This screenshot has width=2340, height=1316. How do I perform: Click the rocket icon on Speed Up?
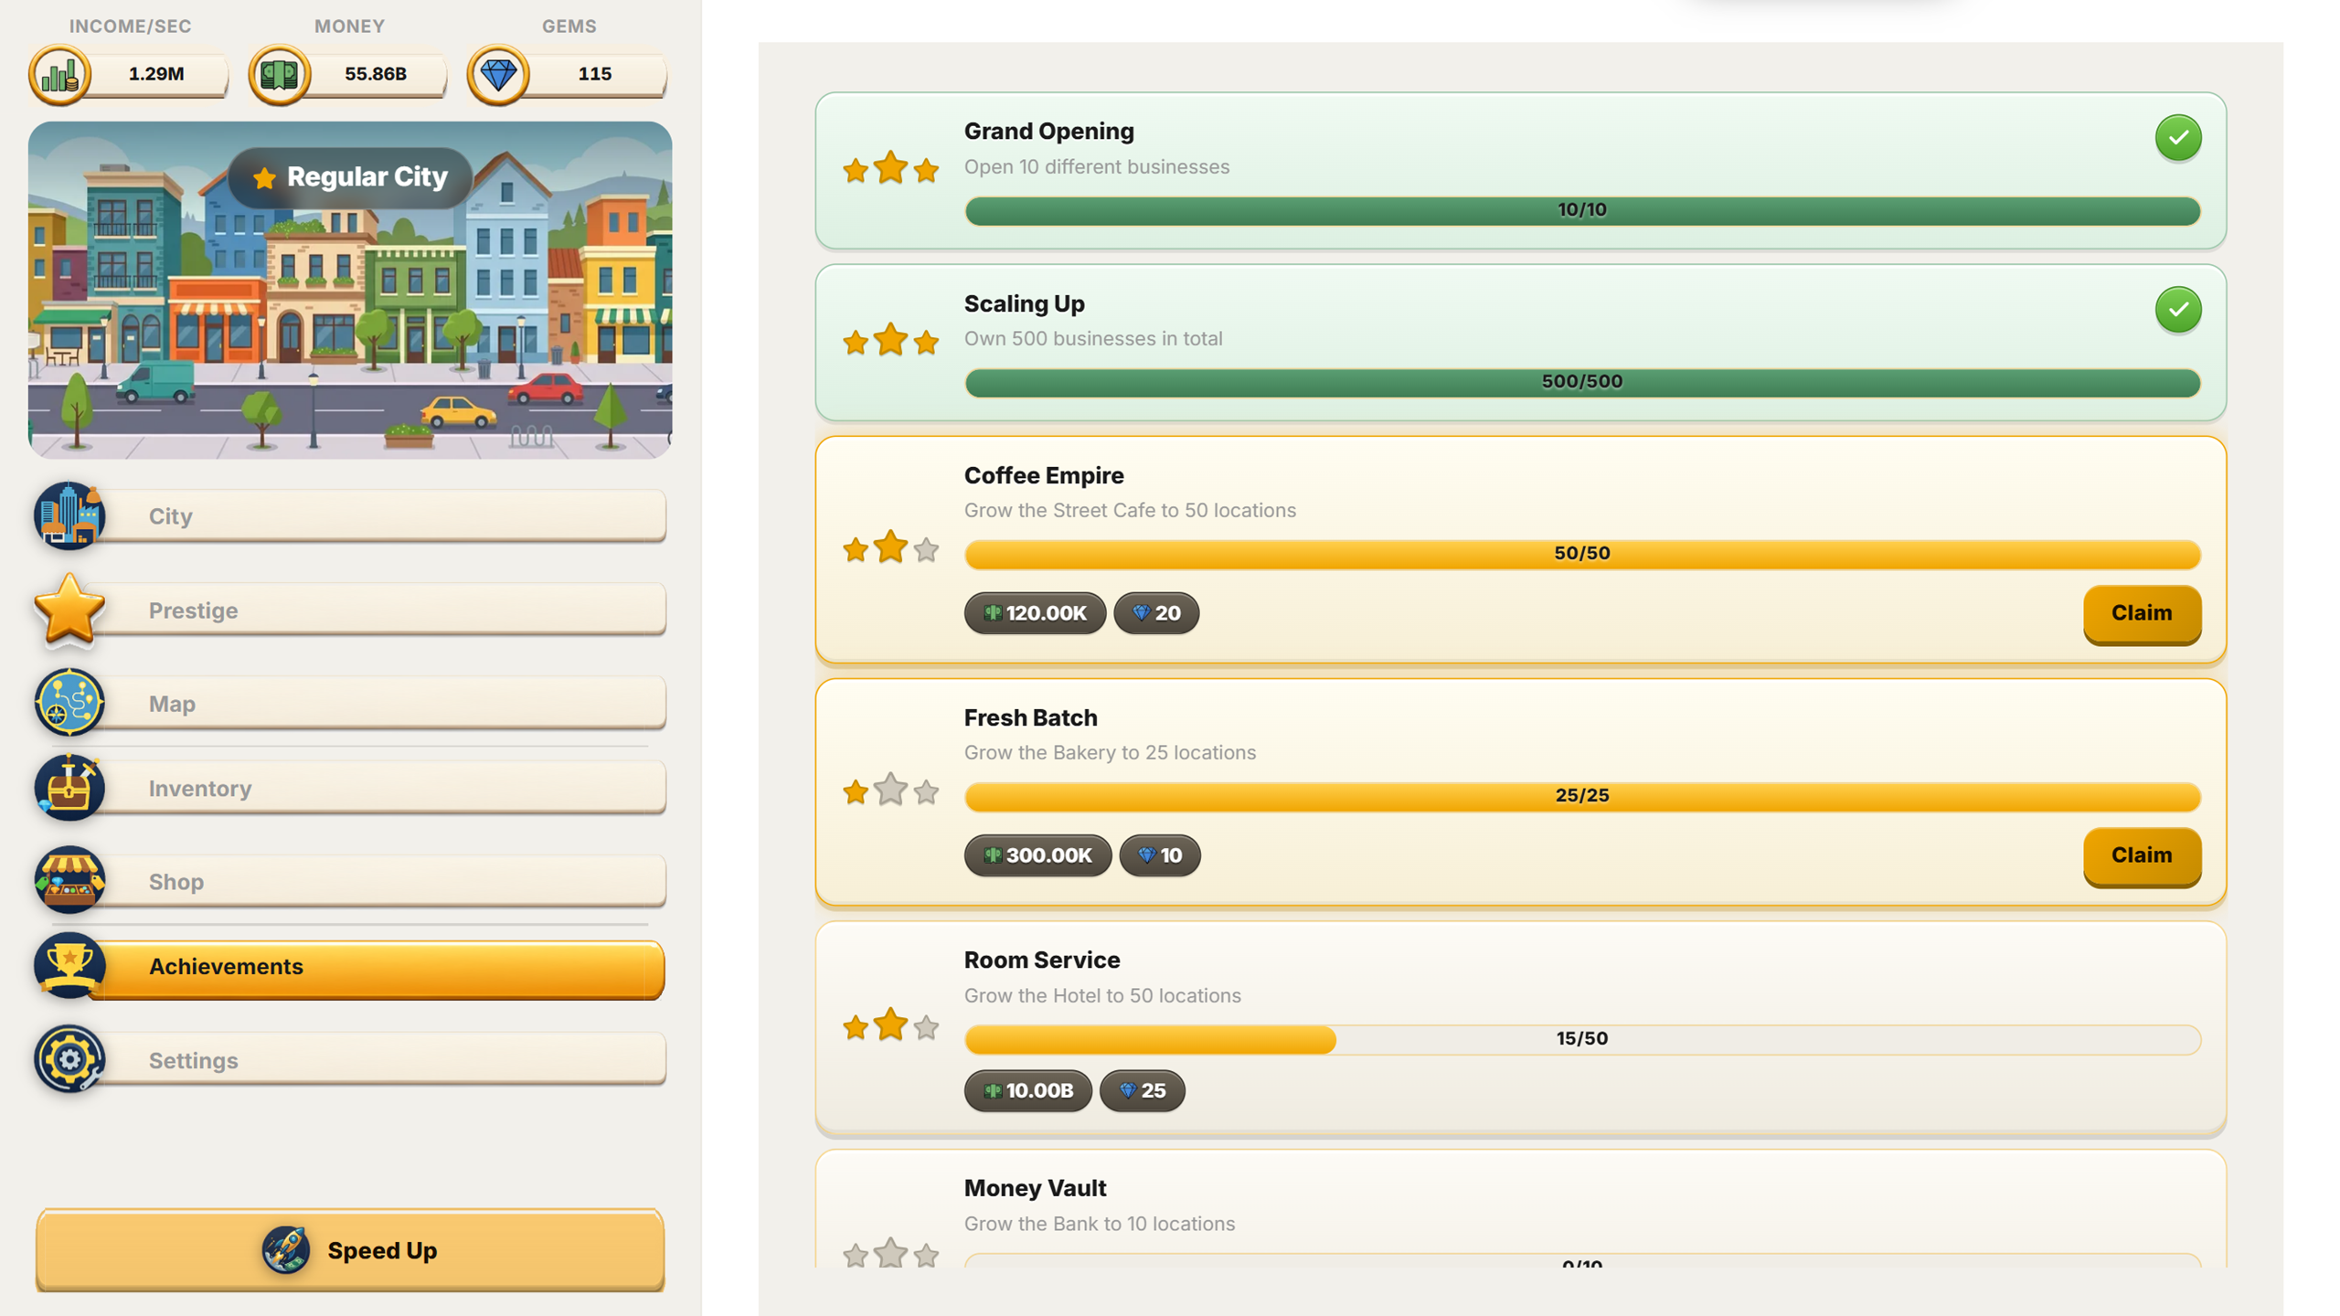click(286, 1249)
